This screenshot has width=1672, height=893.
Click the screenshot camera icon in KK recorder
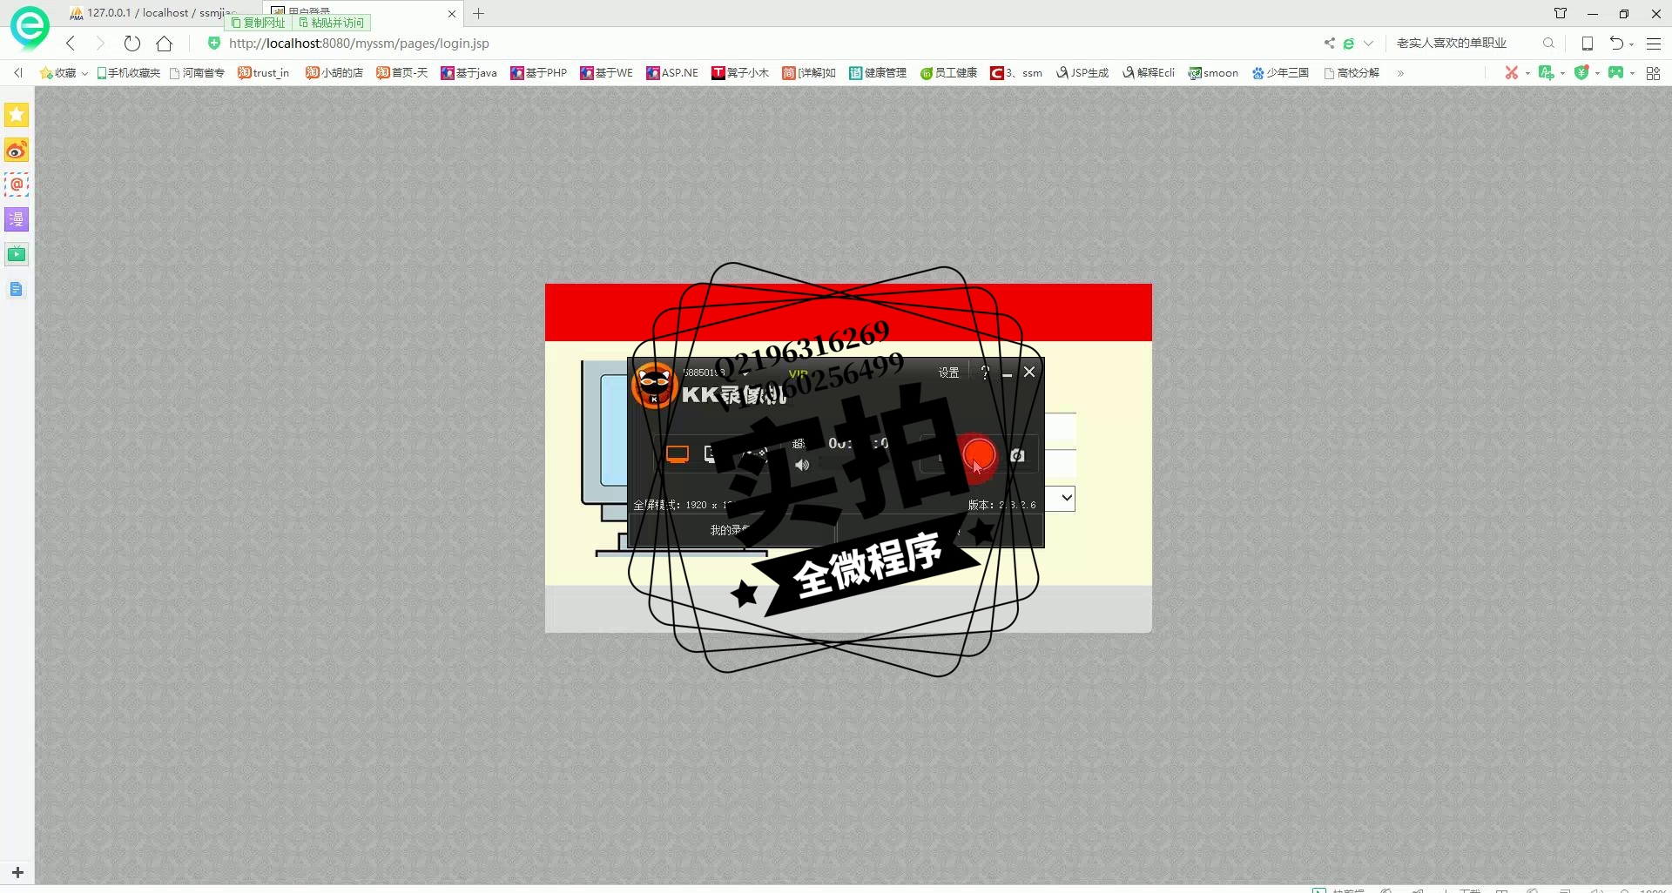tap(1017, 455)
